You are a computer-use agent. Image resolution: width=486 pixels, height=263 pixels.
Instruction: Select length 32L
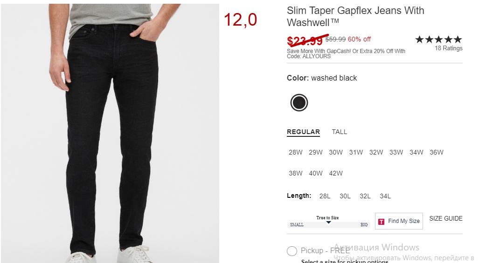[x=365, y=196]
